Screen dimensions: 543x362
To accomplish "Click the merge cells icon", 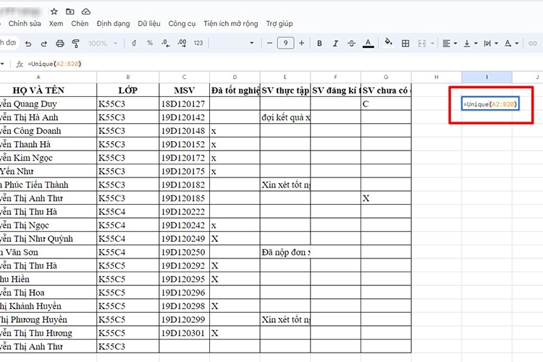I will [x=422, y=43].
